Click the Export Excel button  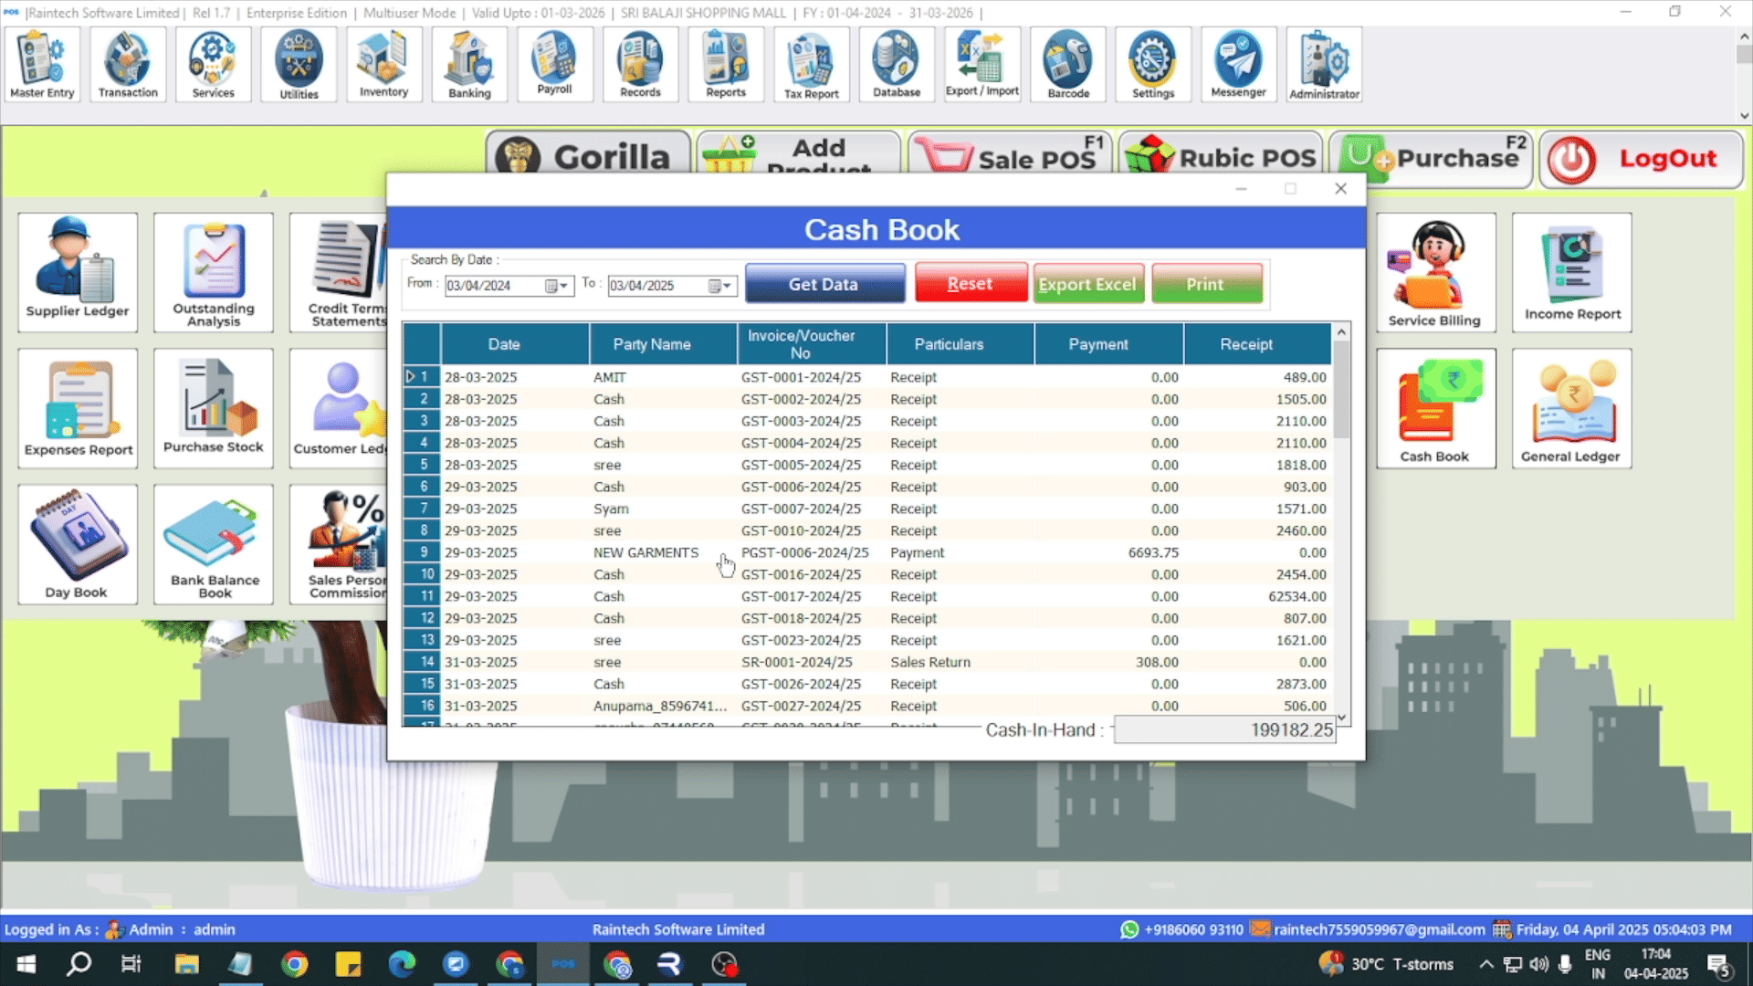(1086, 284)
